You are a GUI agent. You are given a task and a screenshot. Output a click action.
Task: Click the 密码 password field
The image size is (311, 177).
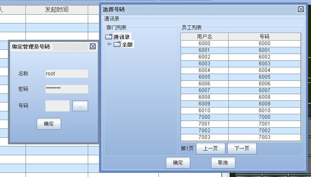67,89
